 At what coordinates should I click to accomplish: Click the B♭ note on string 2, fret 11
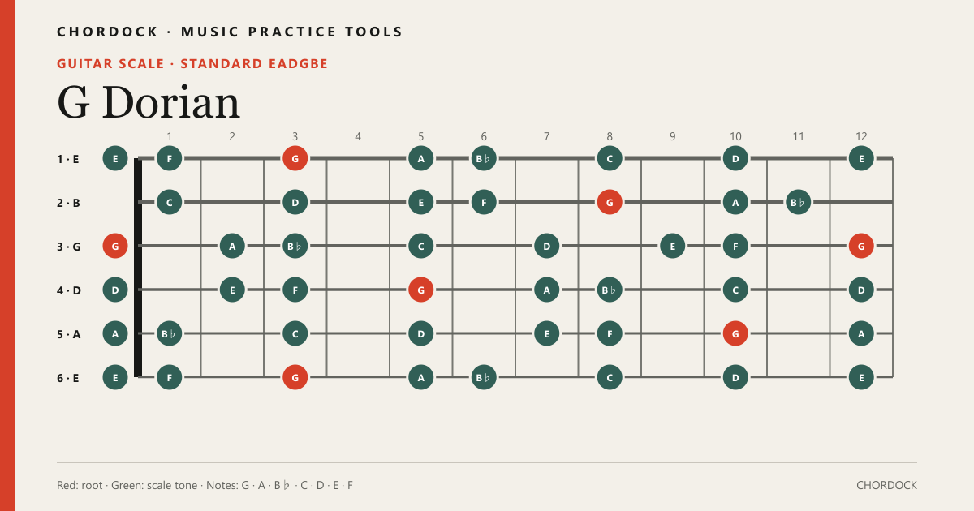tap(799, 202)
